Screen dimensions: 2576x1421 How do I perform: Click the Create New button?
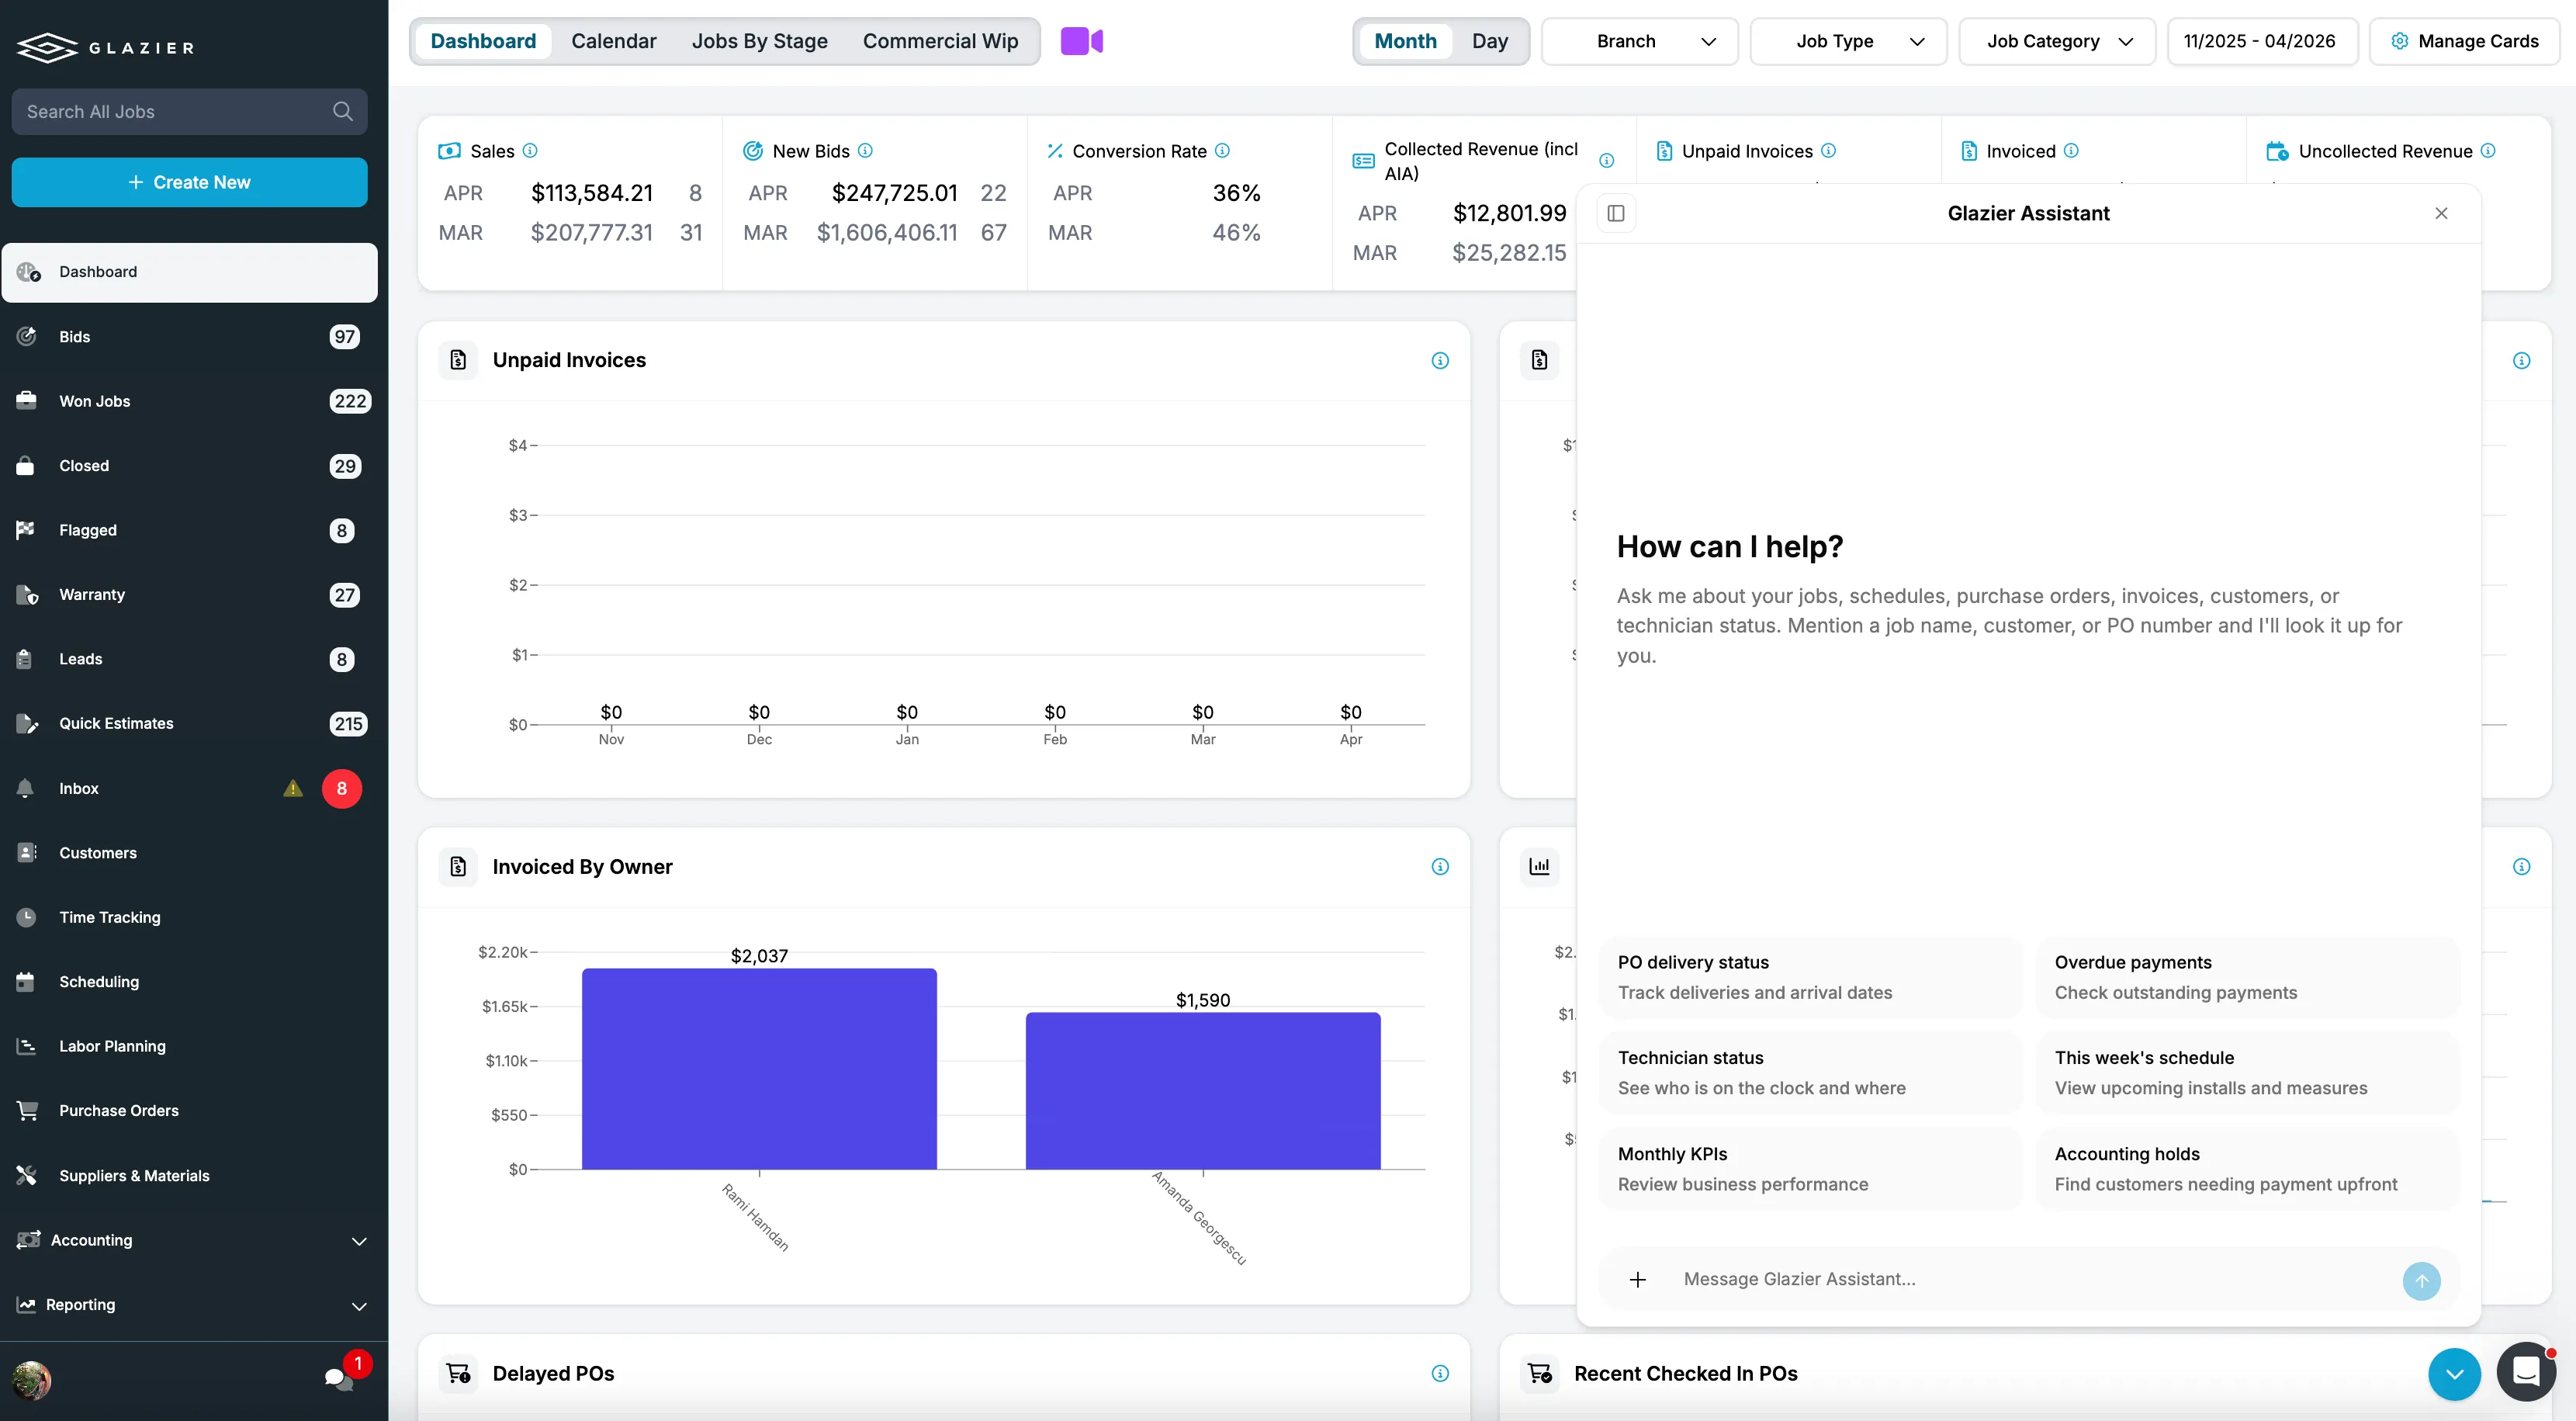pos(190,182)
